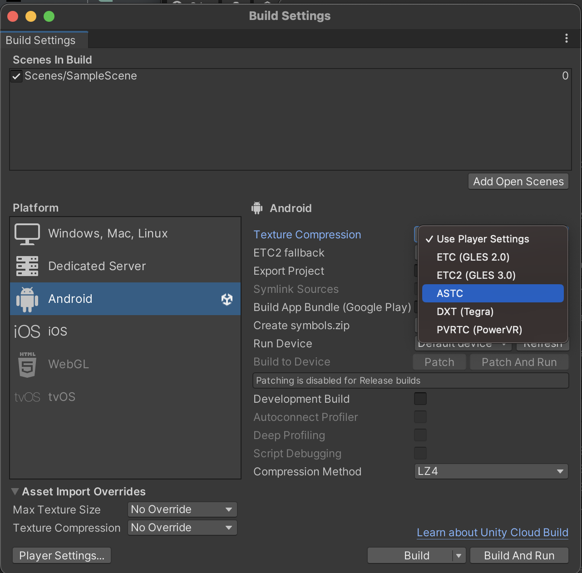Viewport: 582px width, 573px height.
Task: Select ETC2 (GLES 3.0) compression option
Action: [x=493, y=275]
